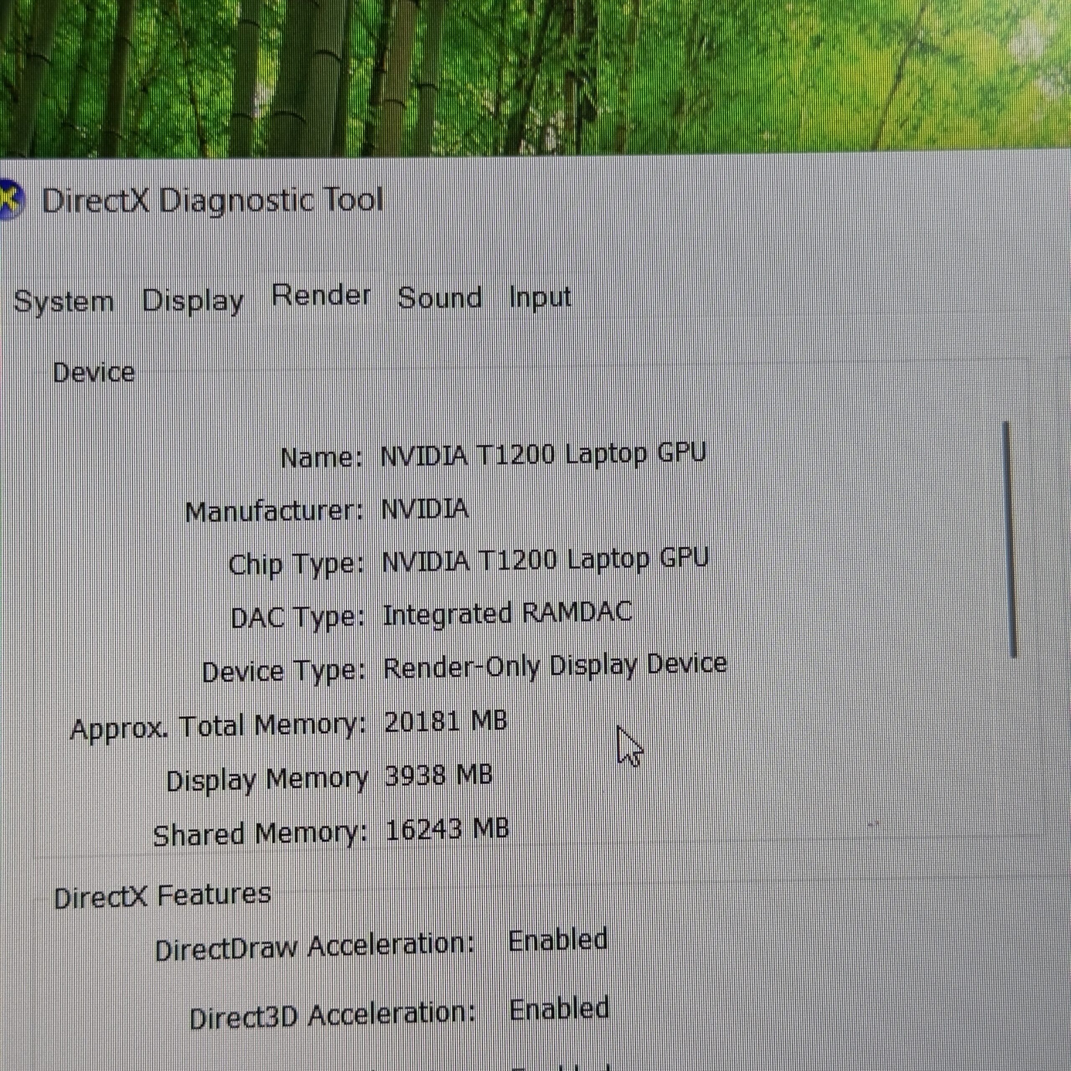Click the Manufacturer value NVIDIA
Screen dimensions: 1071x1071
coord(425,509)
